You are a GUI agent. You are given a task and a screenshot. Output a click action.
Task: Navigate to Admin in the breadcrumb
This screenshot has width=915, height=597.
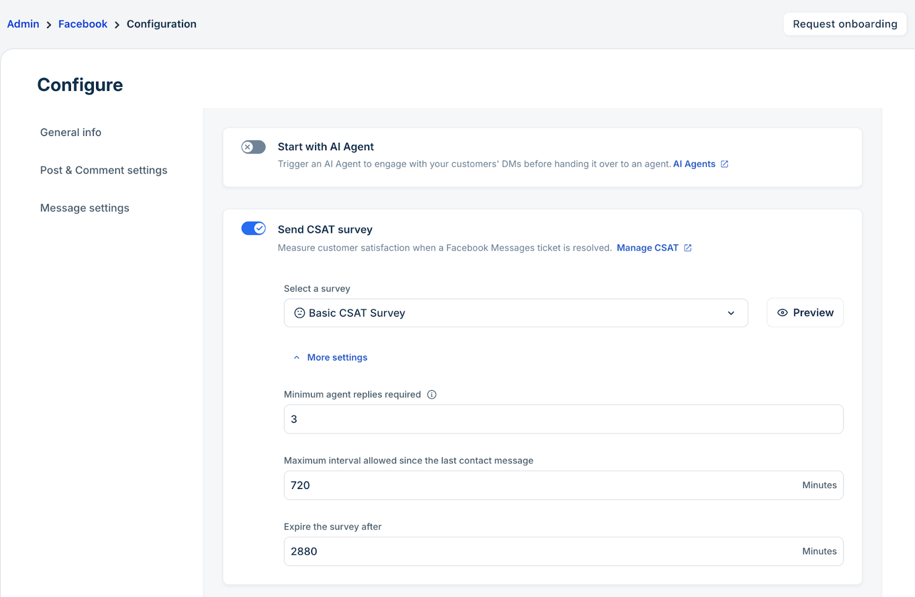23,24
